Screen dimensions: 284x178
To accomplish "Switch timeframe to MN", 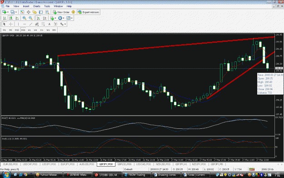I will 54,30.
